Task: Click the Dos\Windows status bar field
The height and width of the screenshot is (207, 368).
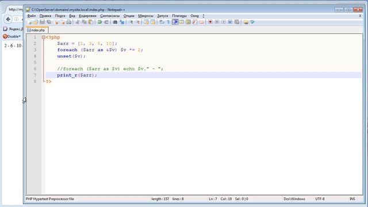Action: coord(294,199)
